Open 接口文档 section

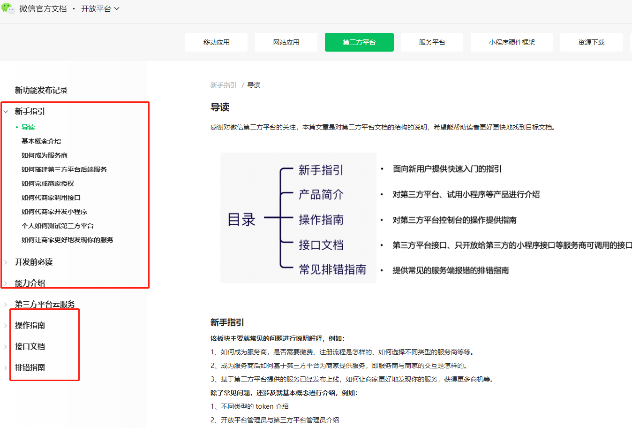(30, 346)
